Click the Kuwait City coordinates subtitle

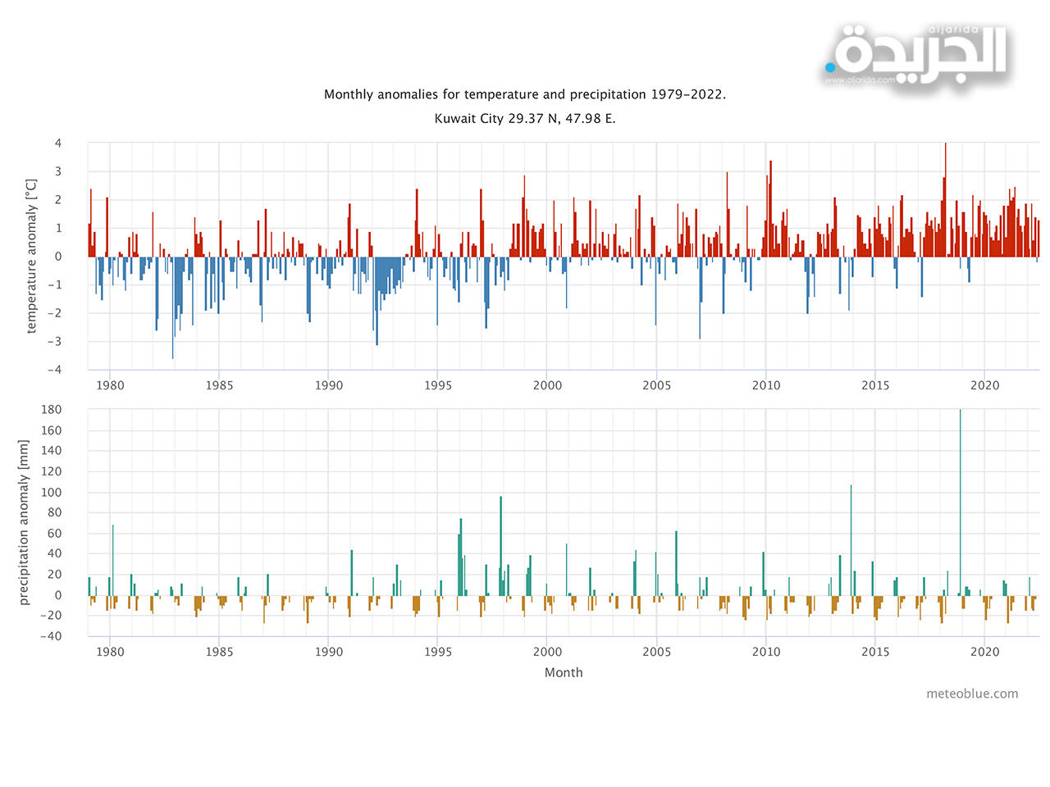pos(524,118)
